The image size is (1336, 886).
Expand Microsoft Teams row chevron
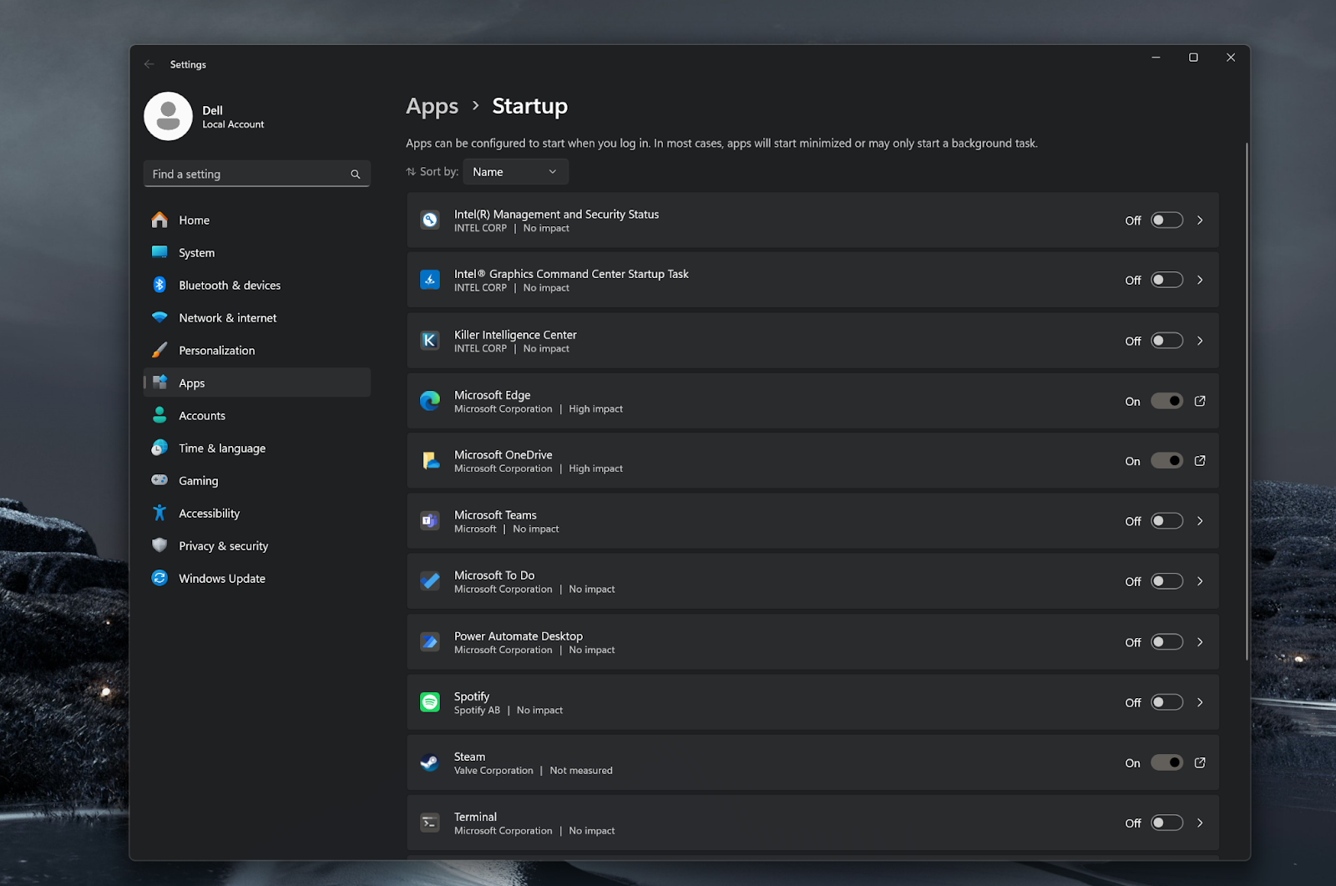tap(1200, 521)
